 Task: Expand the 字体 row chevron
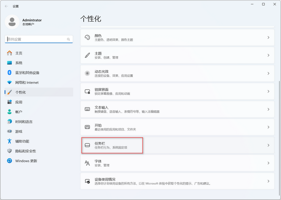268,163
